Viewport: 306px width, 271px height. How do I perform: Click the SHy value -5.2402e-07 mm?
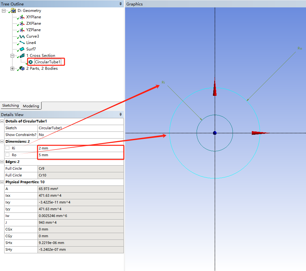click(81, 249)
